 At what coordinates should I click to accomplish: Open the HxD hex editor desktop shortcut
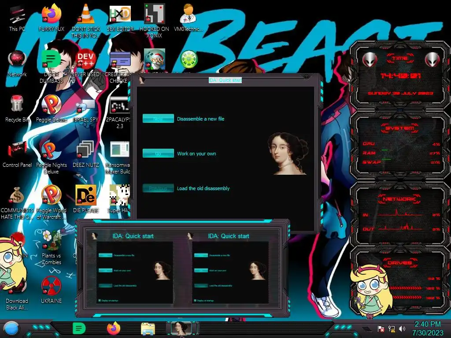tap(120, 18)
